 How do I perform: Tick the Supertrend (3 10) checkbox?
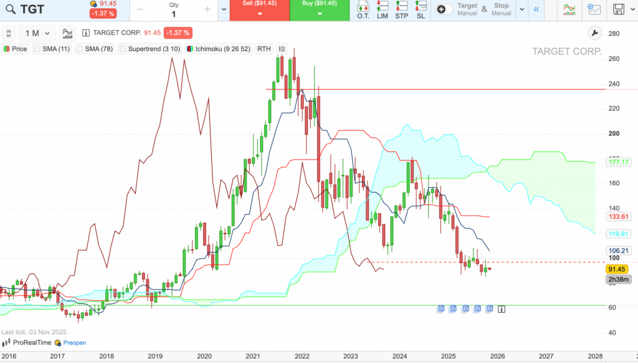(123, 48)
